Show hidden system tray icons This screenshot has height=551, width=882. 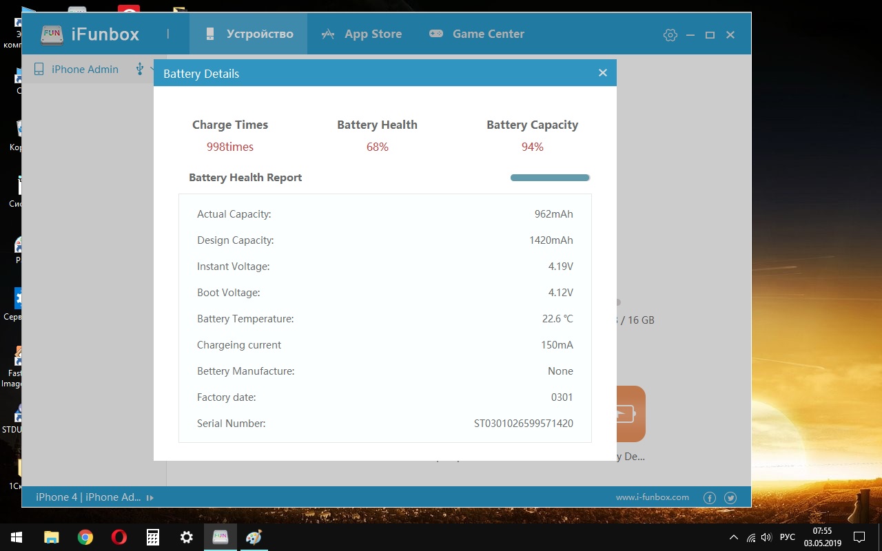pyautogui.click(x=732, y=537)
